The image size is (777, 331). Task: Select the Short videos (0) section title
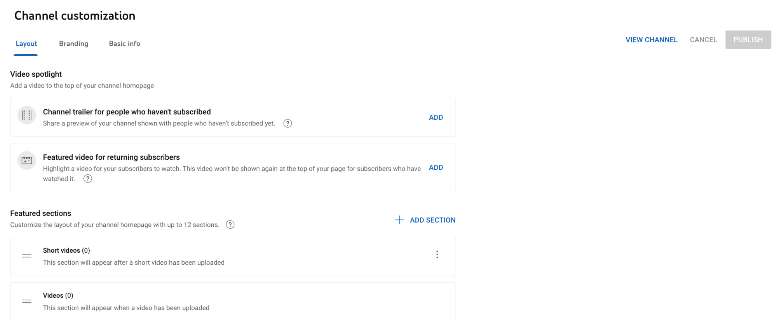click(x=66, y=250)
